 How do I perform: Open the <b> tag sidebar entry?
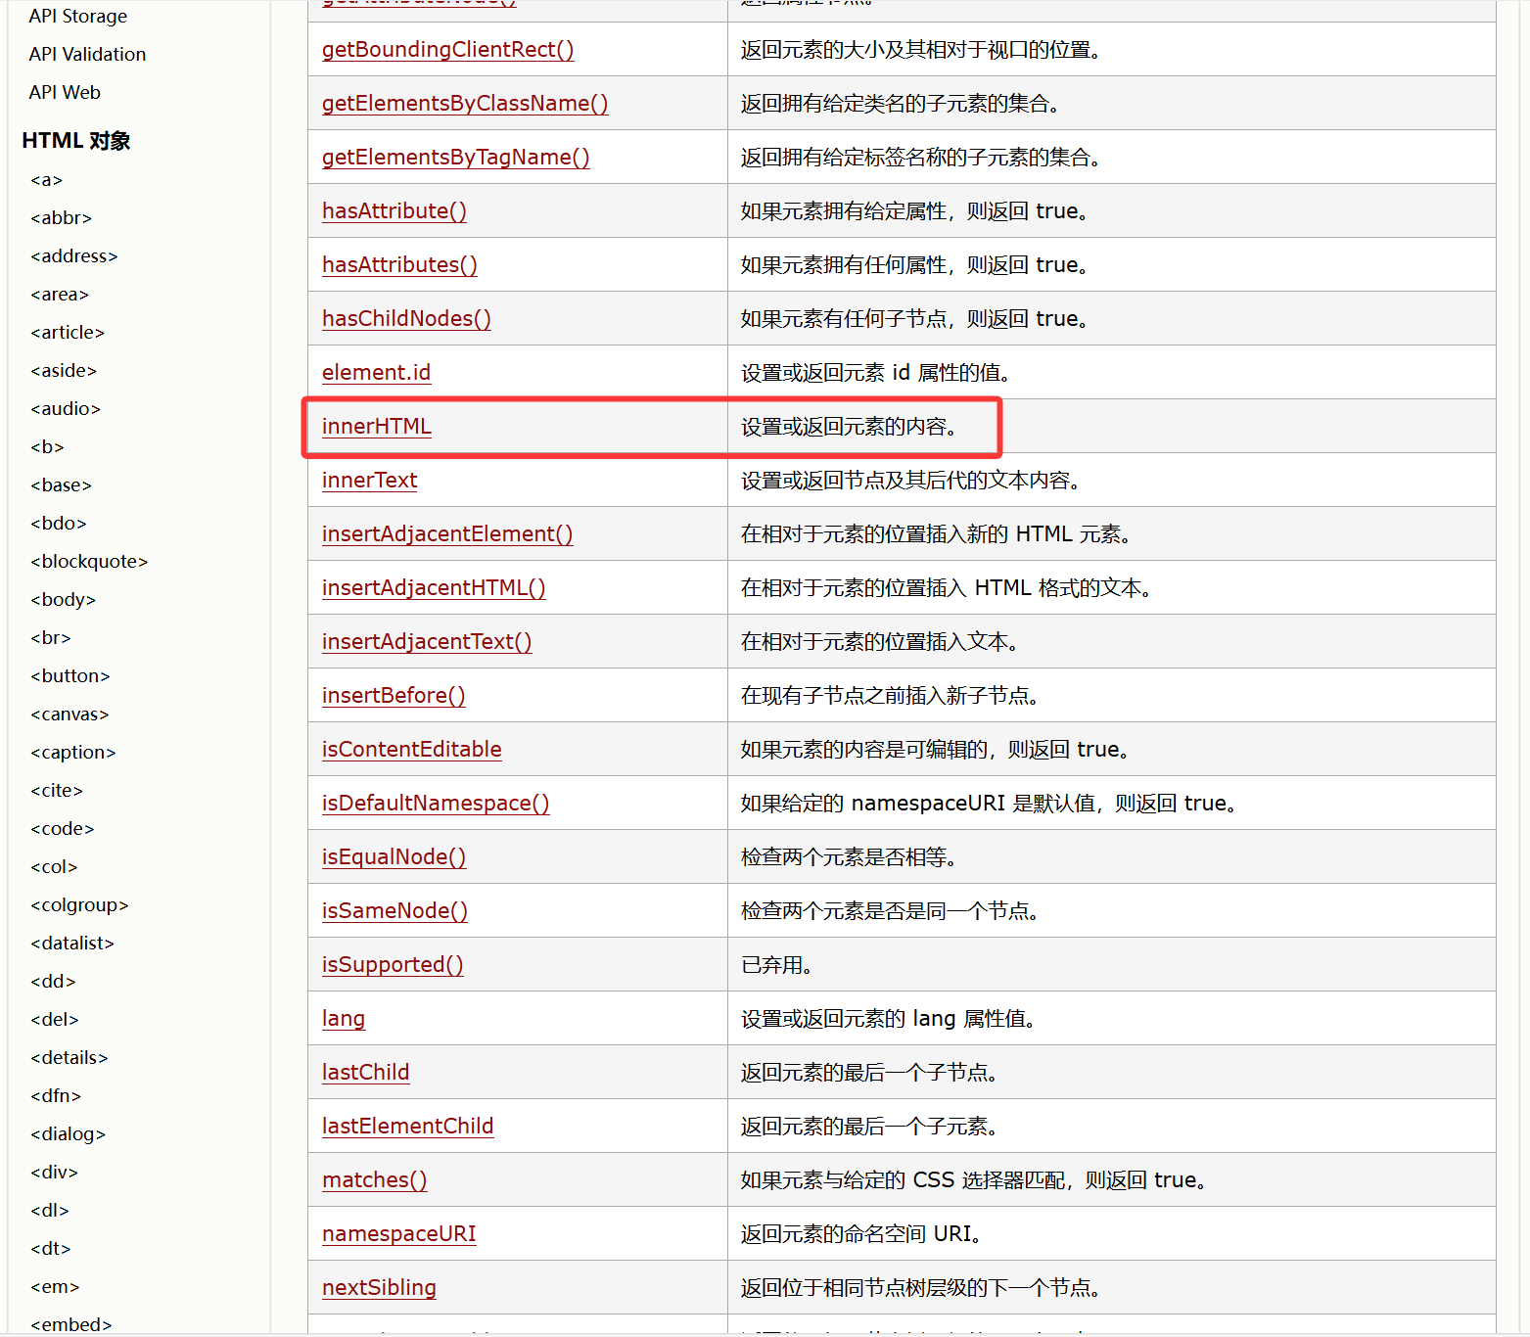click(47, 446)
